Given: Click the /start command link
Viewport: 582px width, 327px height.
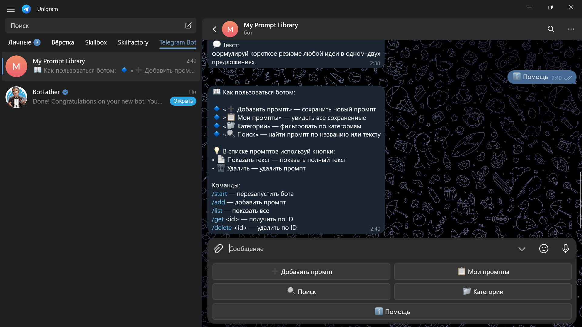Looking at the screenshot, I should click(x=219, y=194).
